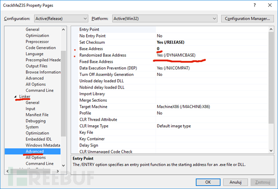Select Precompiled Headers in the tree

43,60
